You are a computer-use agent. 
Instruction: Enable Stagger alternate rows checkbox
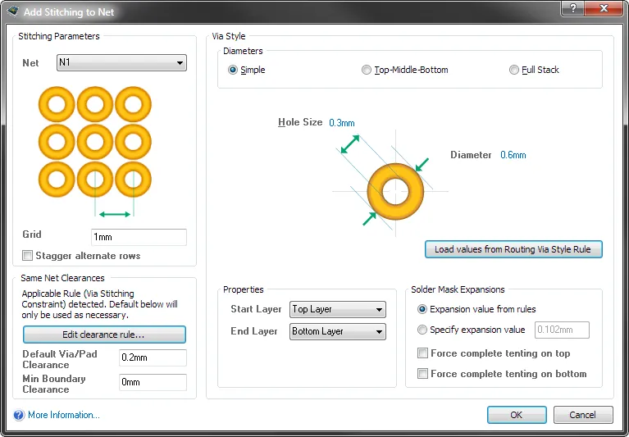tap(27, 255)
